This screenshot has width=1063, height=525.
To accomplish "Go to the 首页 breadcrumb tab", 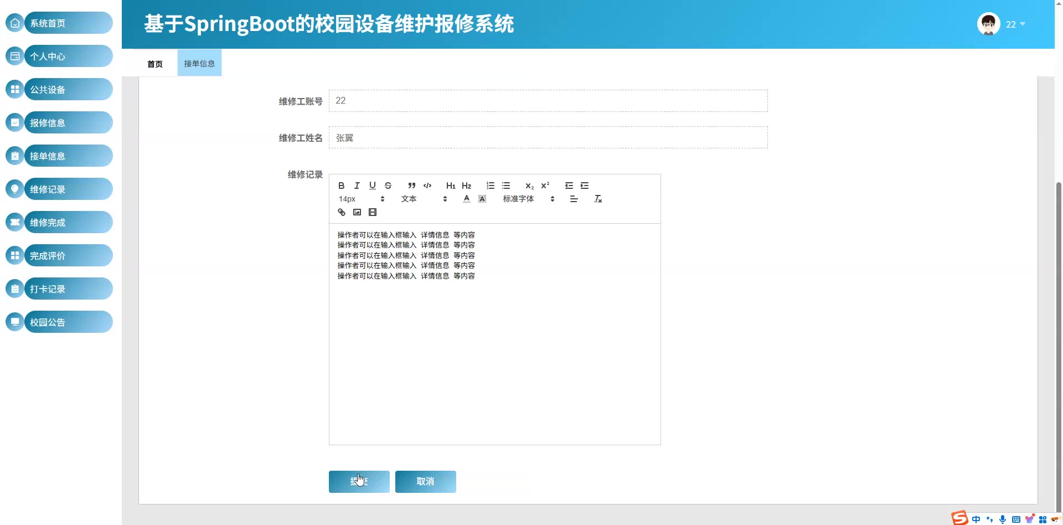I will [x=155, y=64].
